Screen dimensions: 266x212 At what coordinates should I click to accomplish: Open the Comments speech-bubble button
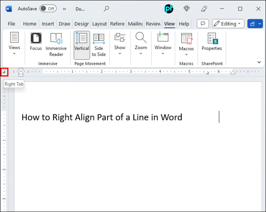pos(203,24)
